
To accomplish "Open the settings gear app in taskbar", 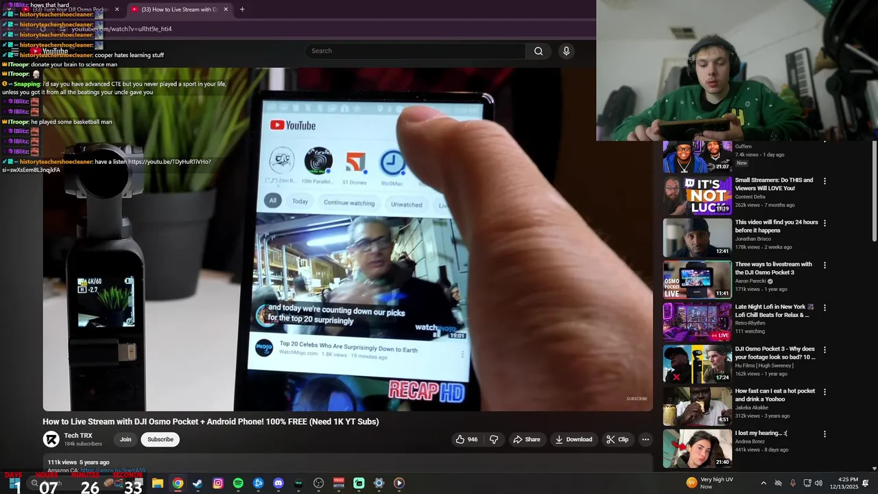I will pos(379,483).
